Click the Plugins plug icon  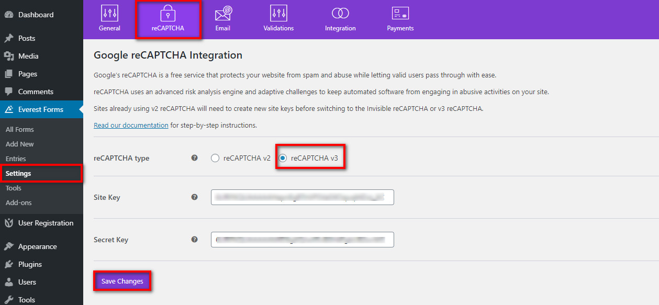pos(9,264)
